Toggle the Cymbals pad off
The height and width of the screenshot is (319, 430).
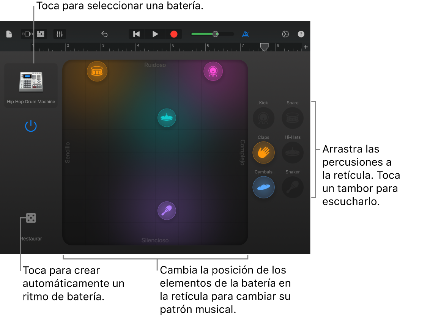click(263, 187)
